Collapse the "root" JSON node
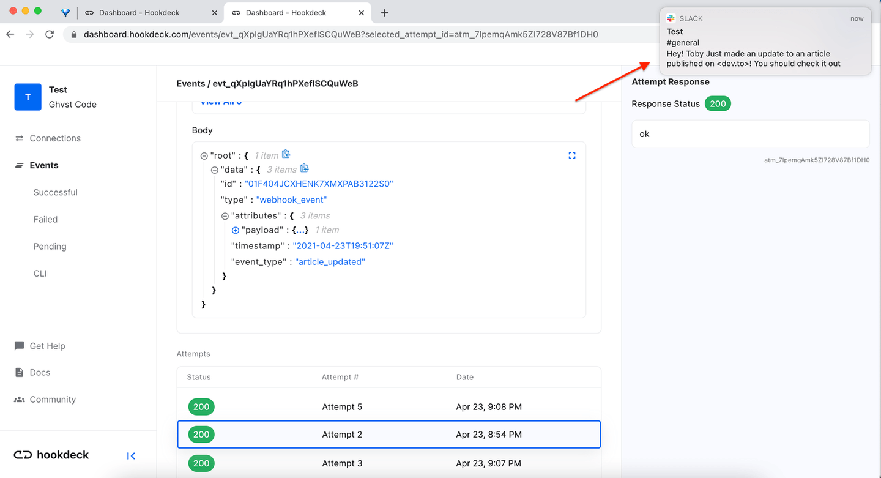The image size is (881, 478). click(203, 155)
